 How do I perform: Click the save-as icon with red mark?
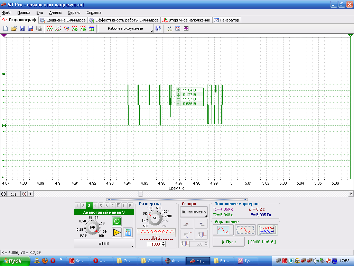pyautogui.click(x=30, y=28)
